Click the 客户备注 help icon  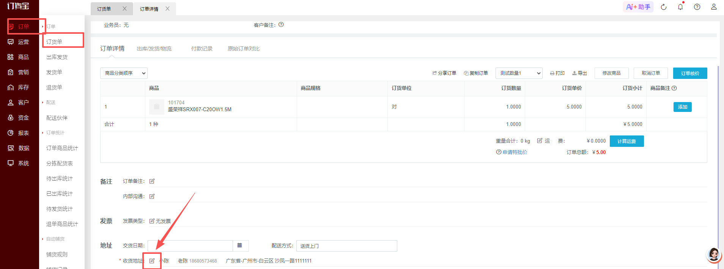[x=281, y=25]
